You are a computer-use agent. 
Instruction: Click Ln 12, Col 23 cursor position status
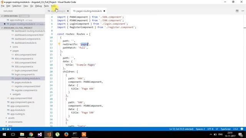pos(181,129)
